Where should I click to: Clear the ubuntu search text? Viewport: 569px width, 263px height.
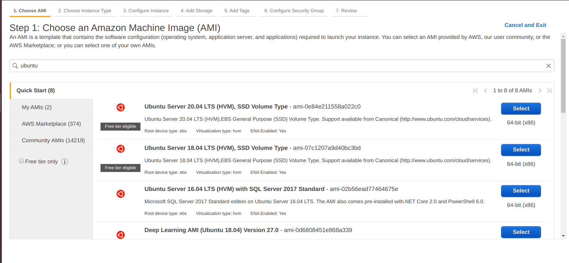coord(548,66)
